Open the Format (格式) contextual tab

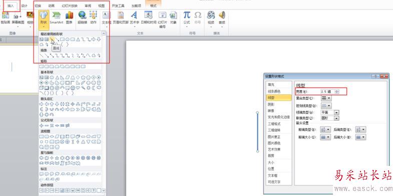coord(153,6)
